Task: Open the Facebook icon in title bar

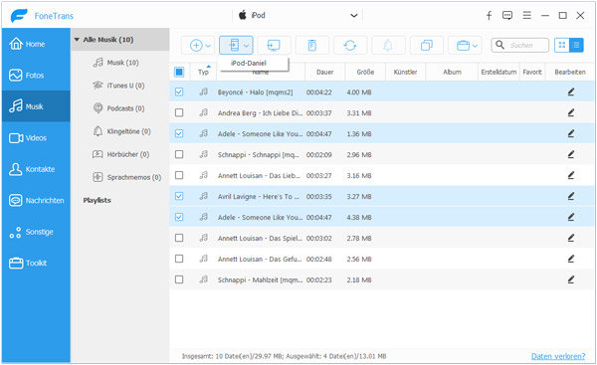Action: [489, 15]
